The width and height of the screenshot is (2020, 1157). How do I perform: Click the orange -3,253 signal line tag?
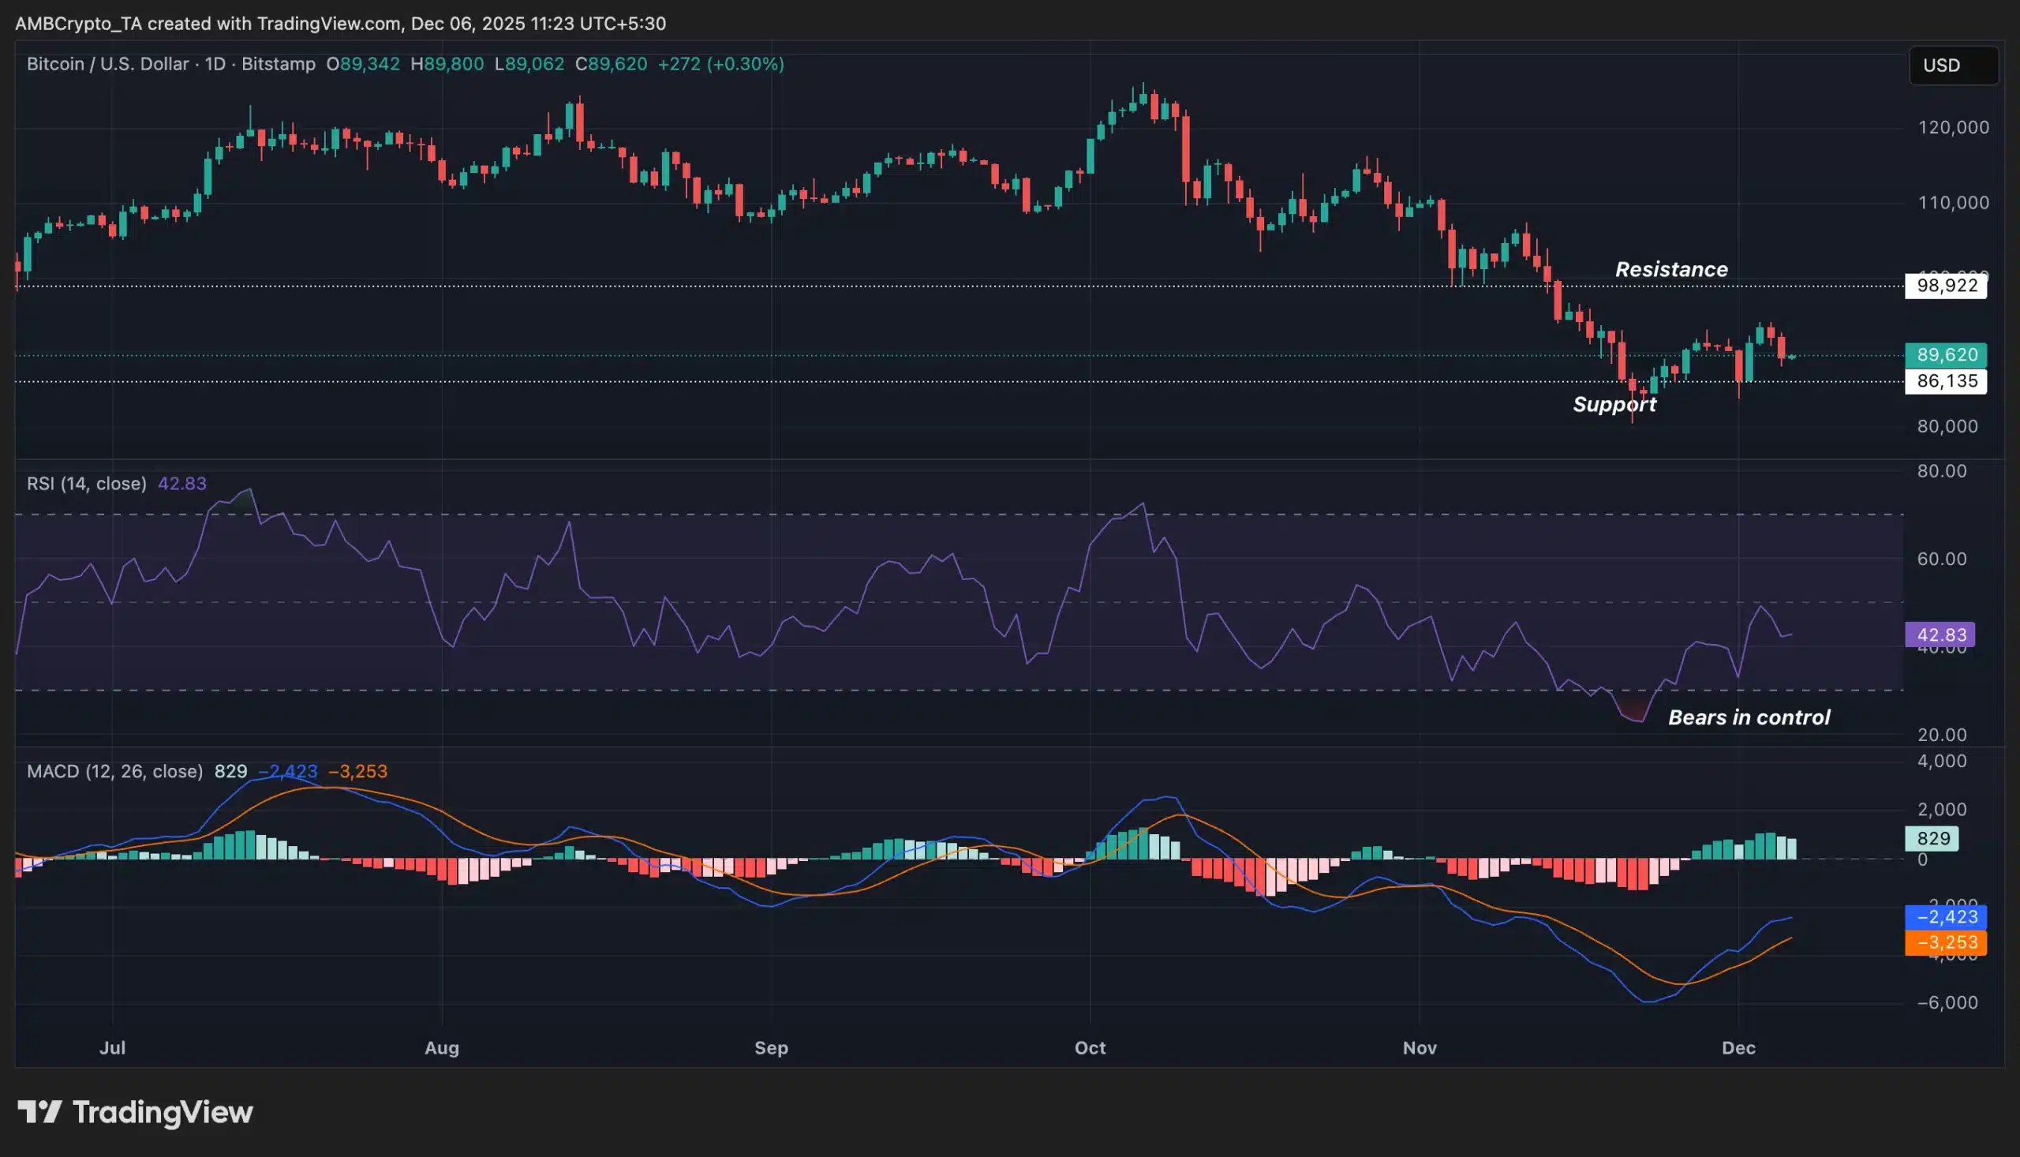[1945, 942]
